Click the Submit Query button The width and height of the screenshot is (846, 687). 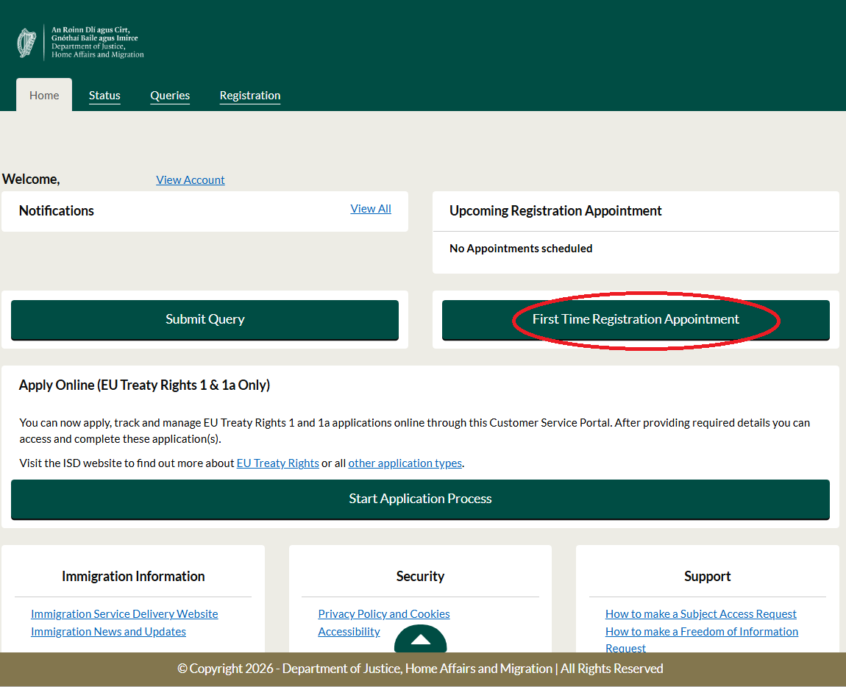pos(205,319)
